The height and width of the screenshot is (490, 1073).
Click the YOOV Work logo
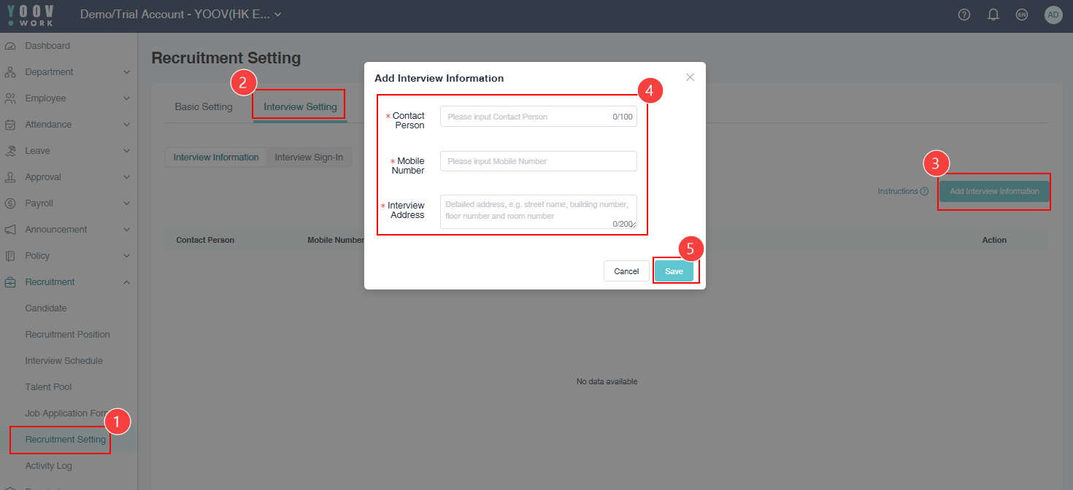click(31, 15)
